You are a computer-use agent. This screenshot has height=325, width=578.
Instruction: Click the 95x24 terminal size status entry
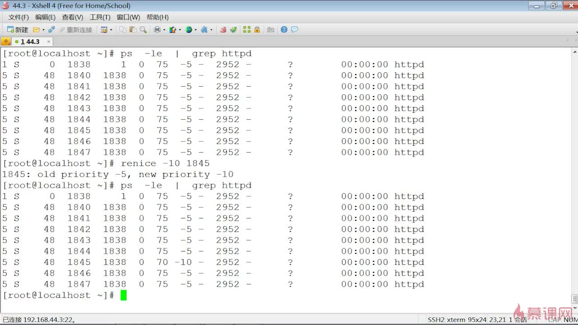476,320
